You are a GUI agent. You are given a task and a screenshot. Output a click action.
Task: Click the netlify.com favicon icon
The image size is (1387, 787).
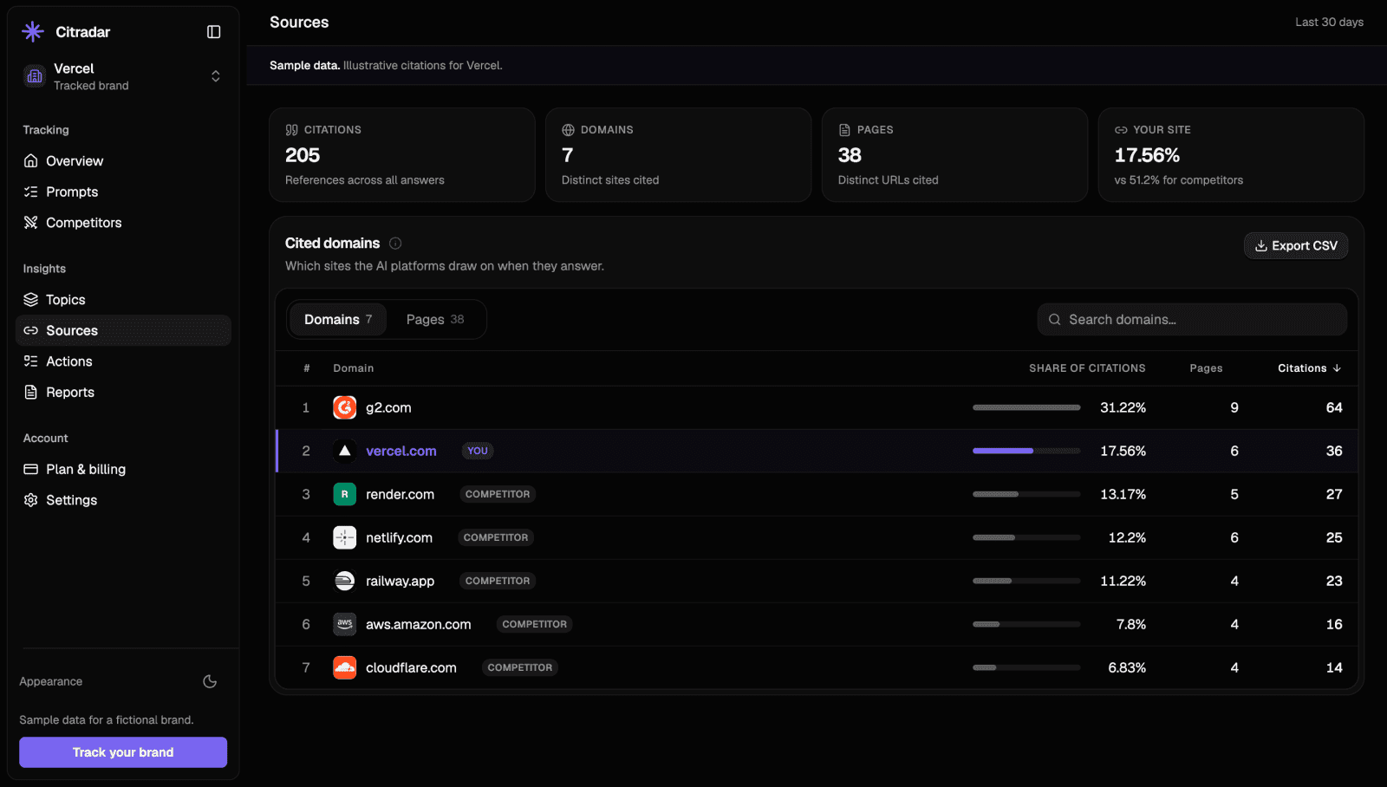pyautogui.click(x=345, y=537)
